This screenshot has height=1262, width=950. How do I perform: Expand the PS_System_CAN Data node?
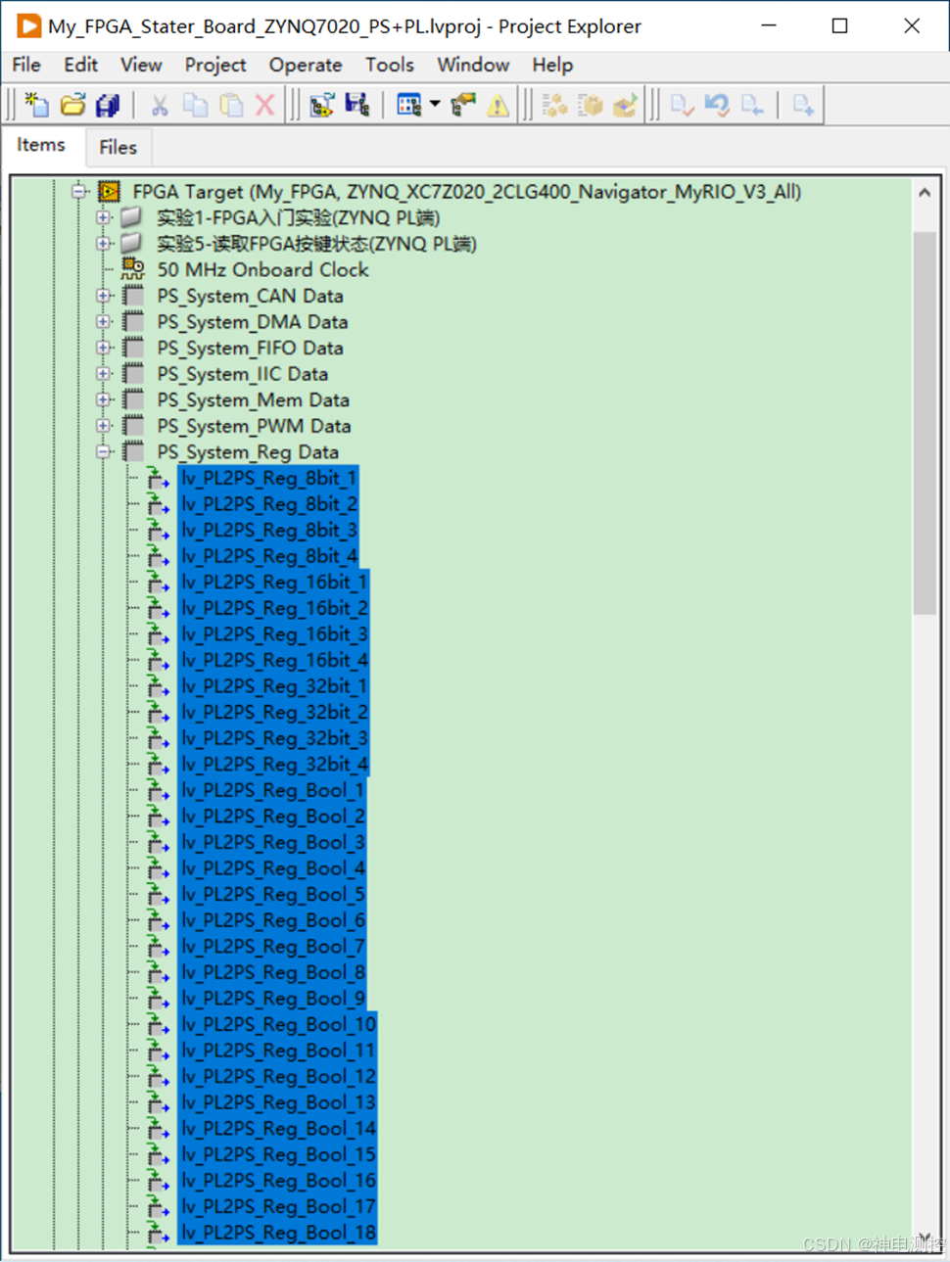point(104,296)
